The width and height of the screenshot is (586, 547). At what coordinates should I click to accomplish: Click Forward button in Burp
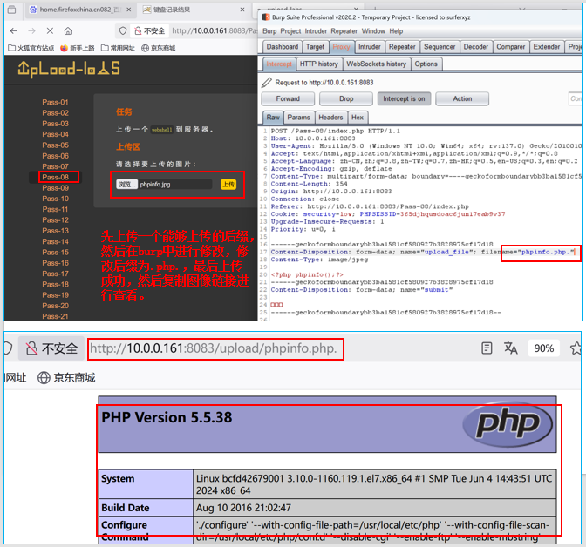[x=288, y=99]
